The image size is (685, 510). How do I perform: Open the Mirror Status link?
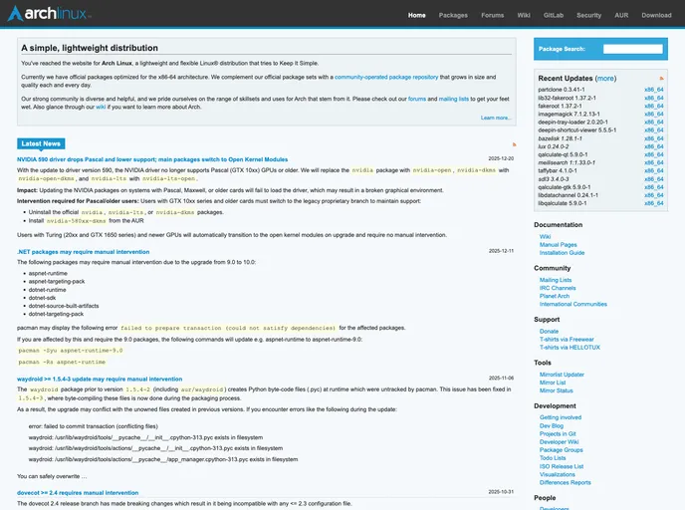click(557, 390)
